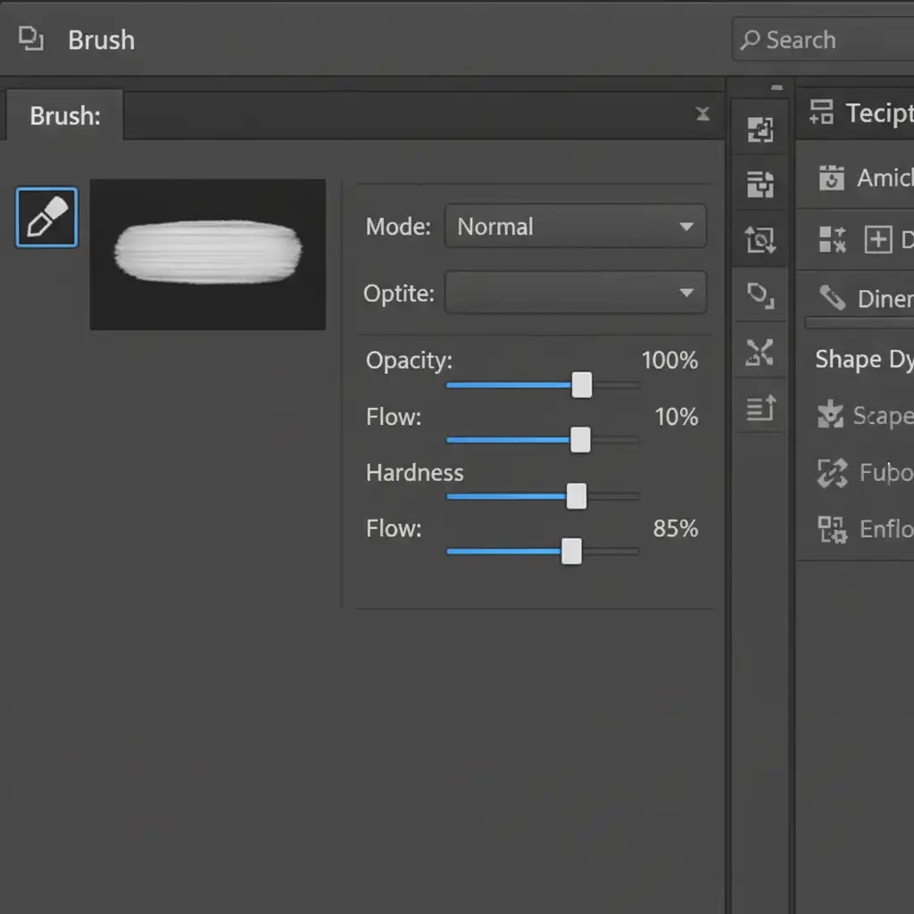The height and width of the screenshot is (914, 914).
Task: Click the icon next to Amic
Action: pos(831,178)
